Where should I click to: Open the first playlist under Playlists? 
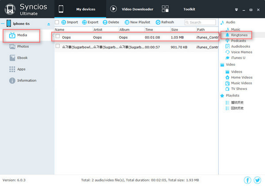pyautogui.click(x=235, y=103)
